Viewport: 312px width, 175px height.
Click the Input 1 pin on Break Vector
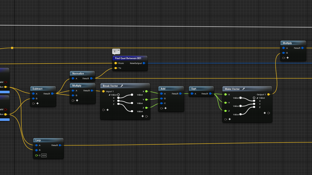pos(103,91)
